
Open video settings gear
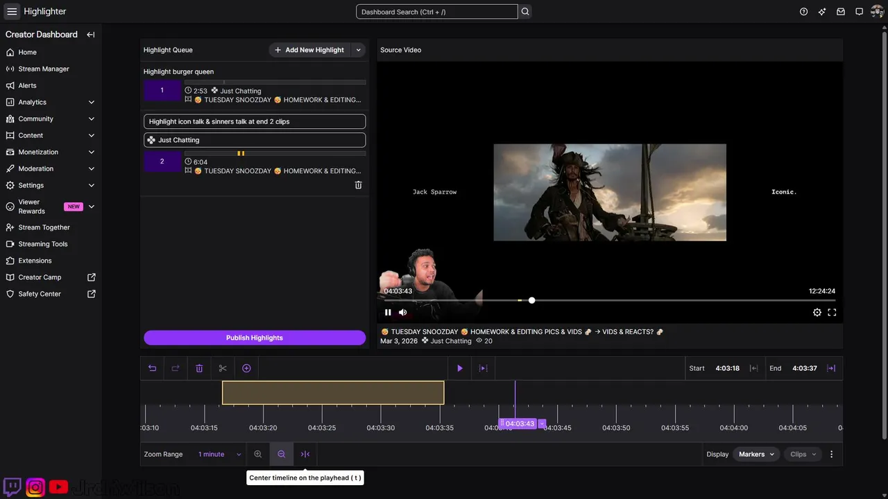[x=817, y=313]
